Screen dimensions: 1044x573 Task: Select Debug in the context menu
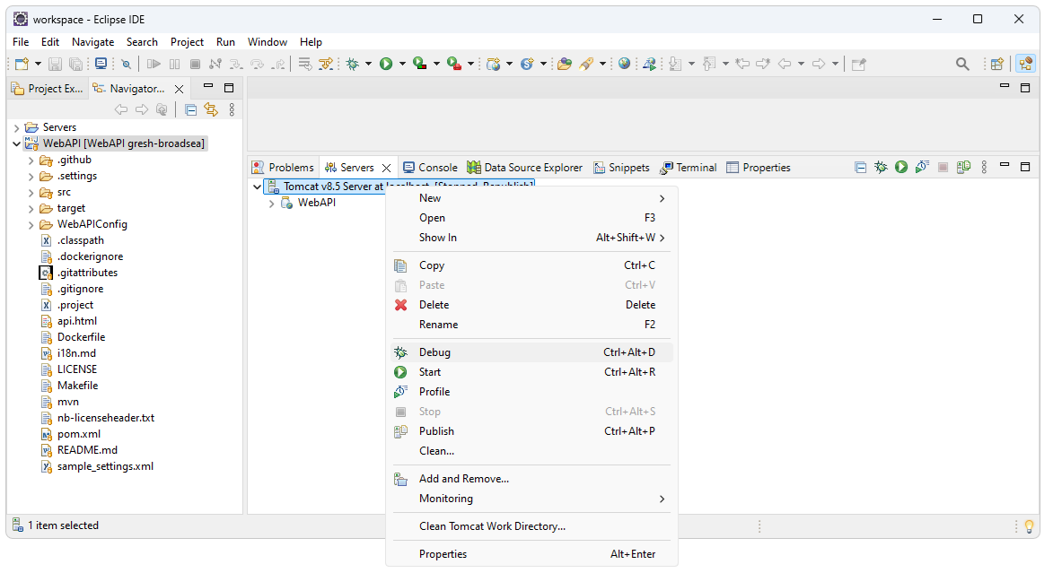pos(532,352)
